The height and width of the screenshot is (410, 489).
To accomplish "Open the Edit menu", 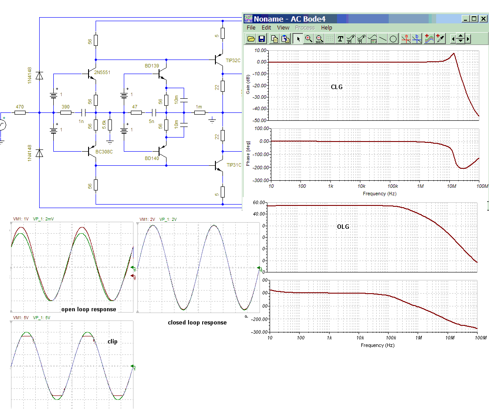I will 266,27.
